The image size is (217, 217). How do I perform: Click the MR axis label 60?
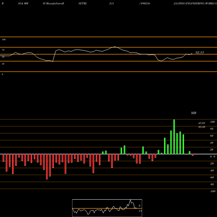[212, 136]
